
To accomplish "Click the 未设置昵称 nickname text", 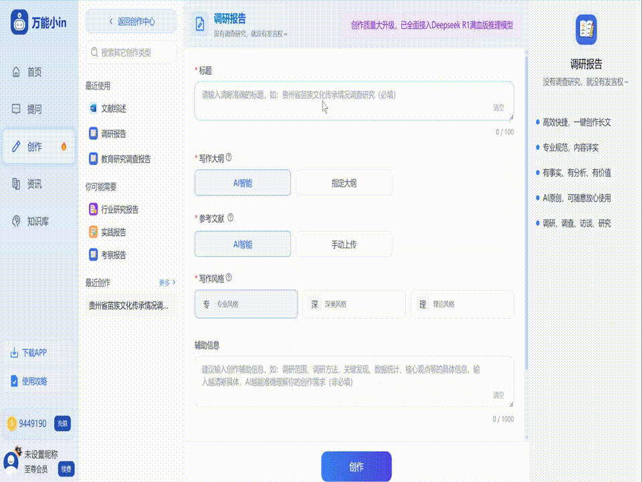I will [x=41, y=455].
